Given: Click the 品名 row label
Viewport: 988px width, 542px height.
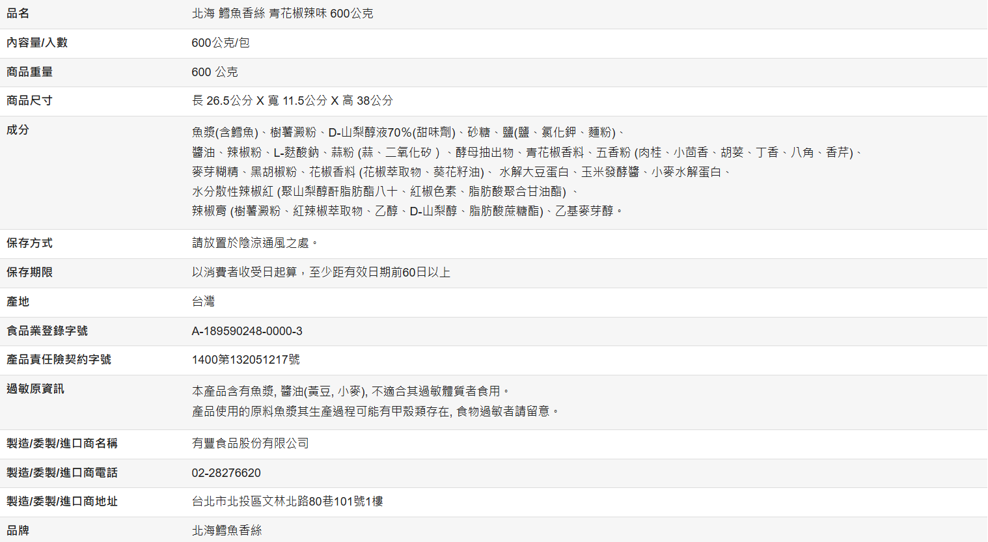Looking at the screenshot, I should click(18, 14).
